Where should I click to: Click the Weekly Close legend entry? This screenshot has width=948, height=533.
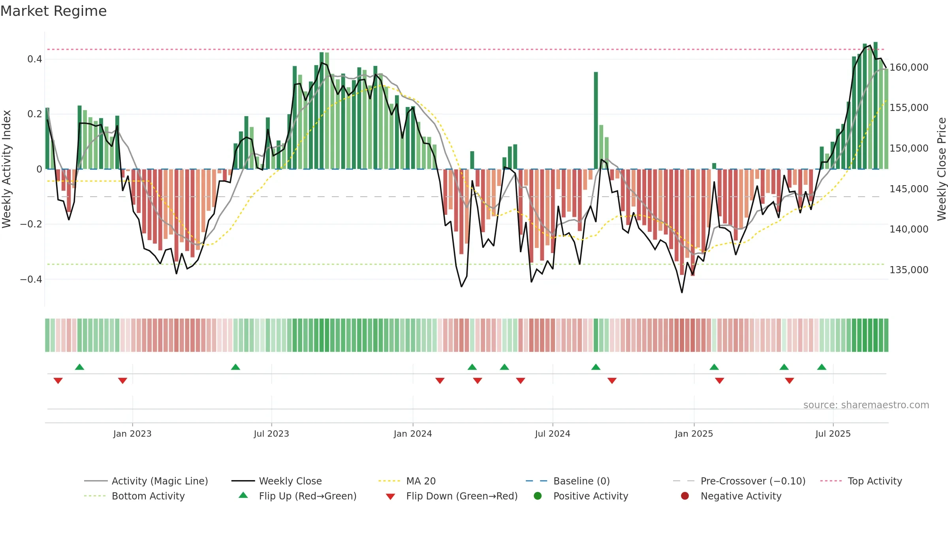point(276,481)
